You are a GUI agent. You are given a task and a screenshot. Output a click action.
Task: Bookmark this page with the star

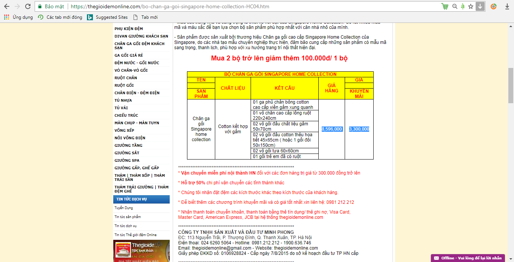[x=471, y=6]
